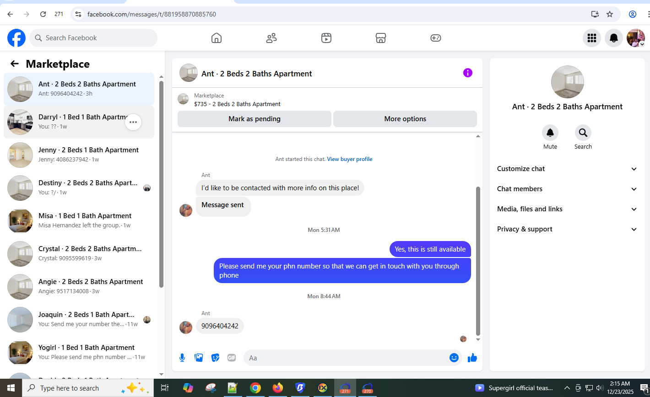The height and width of the screenshot is (397, 650).
Task: Focus the Search Facebook field
Action: (93, 38)
